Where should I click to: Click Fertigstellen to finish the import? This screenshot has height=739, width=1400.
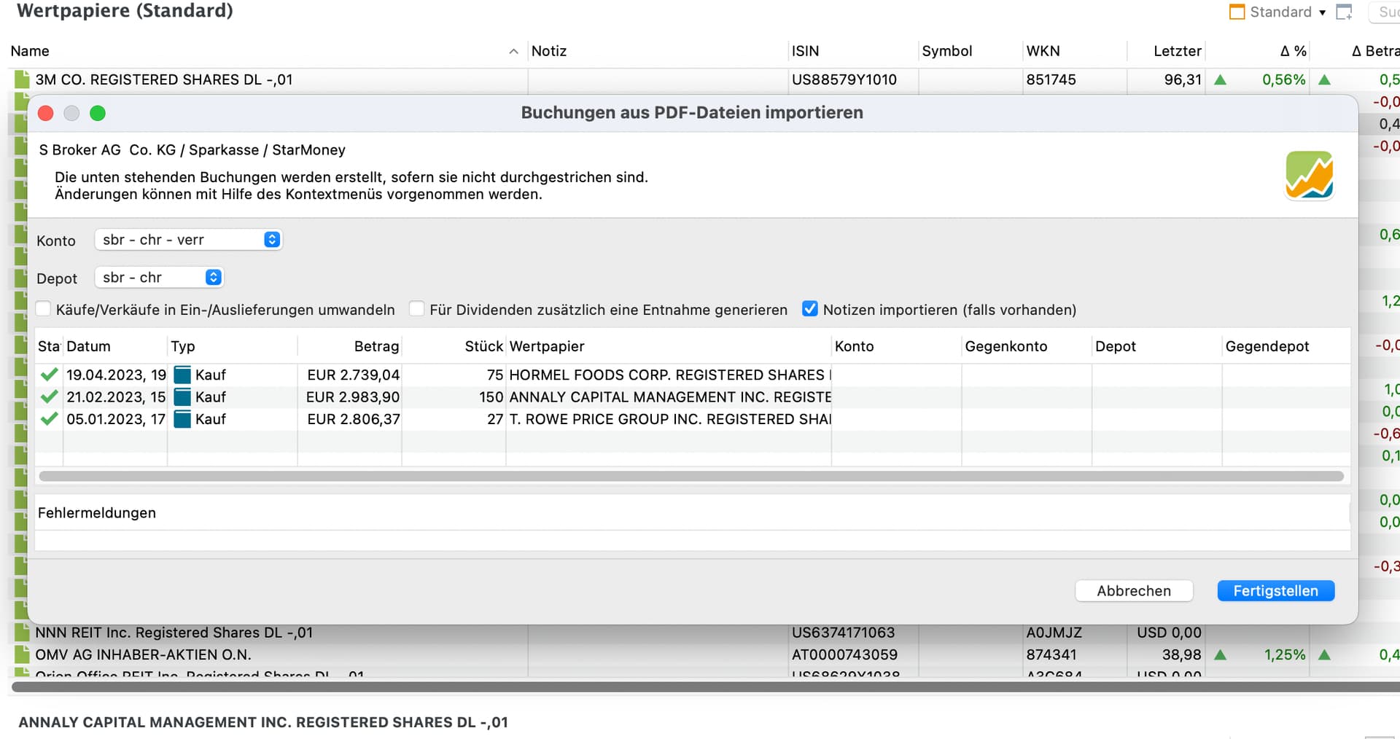click(x=1276, y=591)
